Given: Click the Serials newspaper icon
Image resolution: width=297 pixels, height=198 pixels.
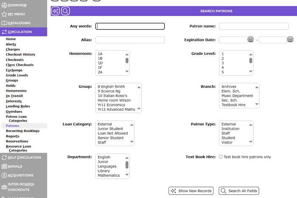Looking at the screenshot, I should click(x=4, y=166).
